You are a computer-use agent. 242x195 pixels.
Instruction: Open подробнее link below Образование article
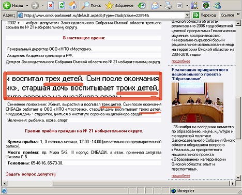181,176
